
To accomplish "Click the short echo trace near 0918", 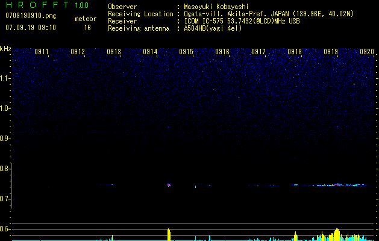I will [x=295, y=186].
